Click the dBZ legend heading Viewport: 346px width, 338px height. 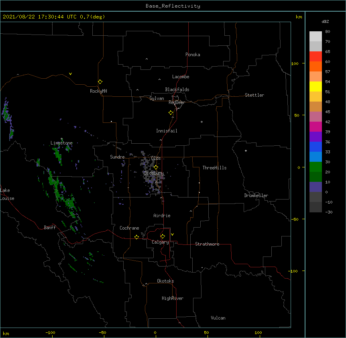pyautogui.click(x=325, y=21)
